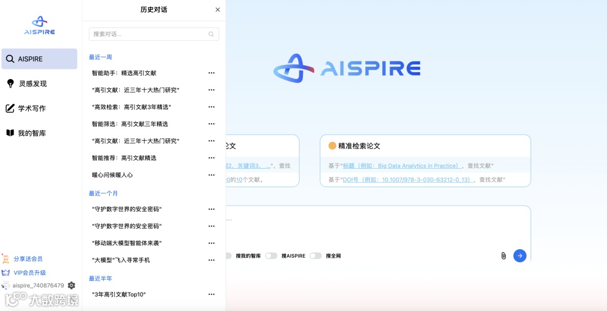Screen dimensions: 607x311
Task: Open conversation 智能筛选：高引文献三年精选
Action: 130,124
